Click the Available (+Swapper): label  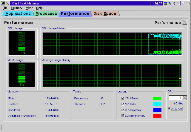(22, 116)
